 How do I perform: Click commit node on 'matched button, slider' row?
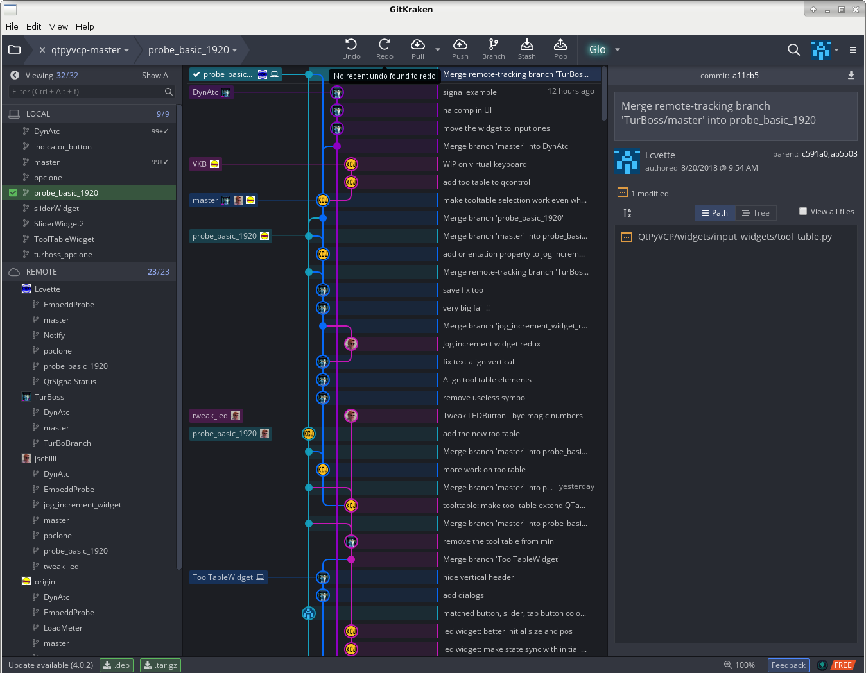pos(309,613)
